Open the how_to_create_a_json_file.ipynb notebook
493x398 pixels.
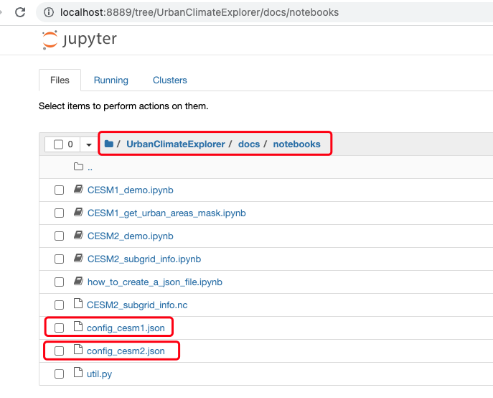click(155, 282)
